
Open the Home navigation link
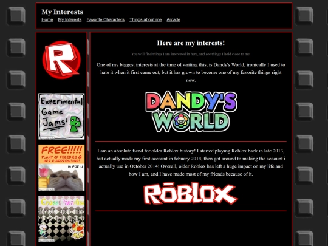pyautogui.click(x=47, y=19)
